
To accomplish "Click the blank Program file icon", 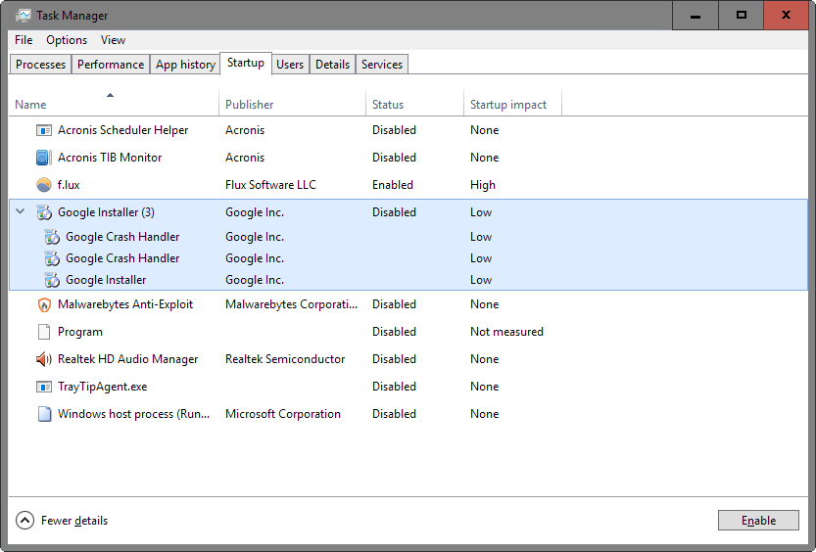I will pos(43,332).
